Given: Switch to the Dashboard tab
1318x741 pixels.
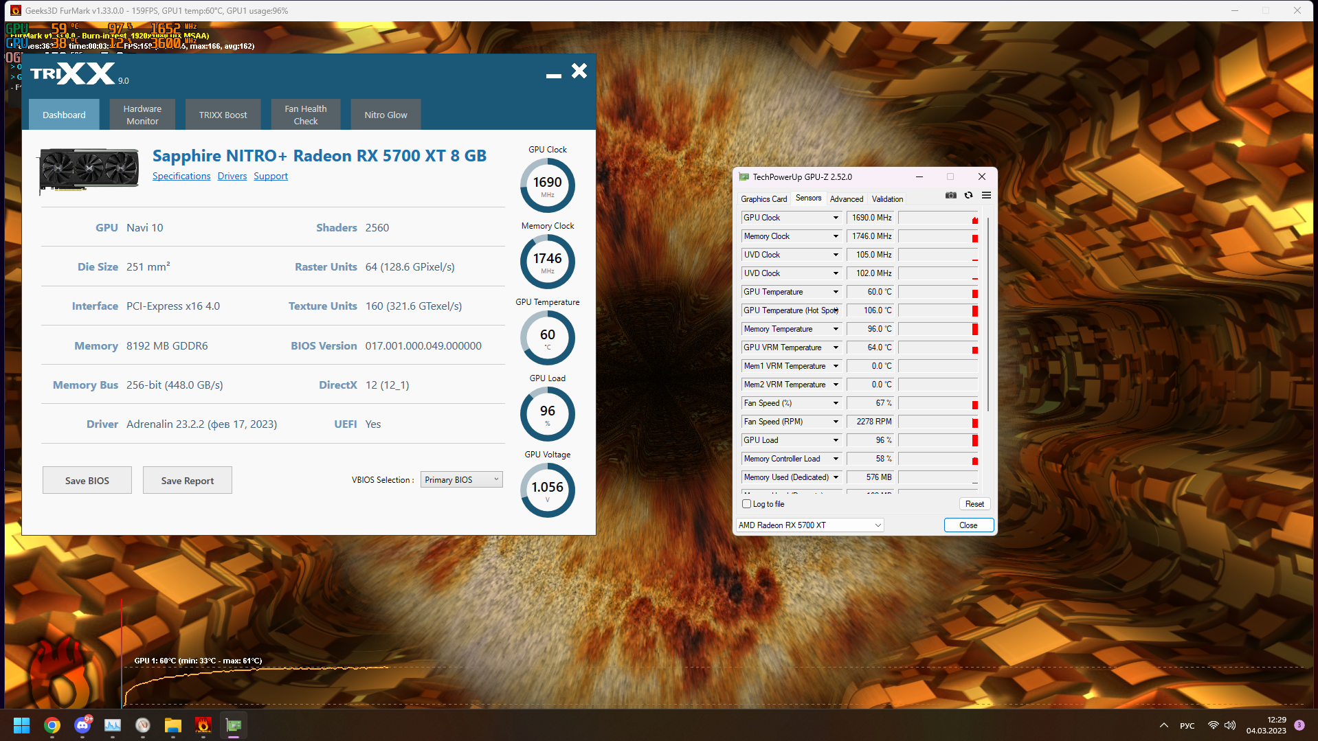Looking at the screenshot, I should [x=64, y=115].
